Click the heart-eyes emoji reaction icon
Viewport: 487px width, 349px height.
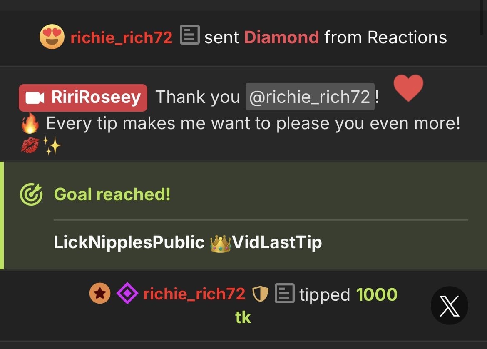52,37
